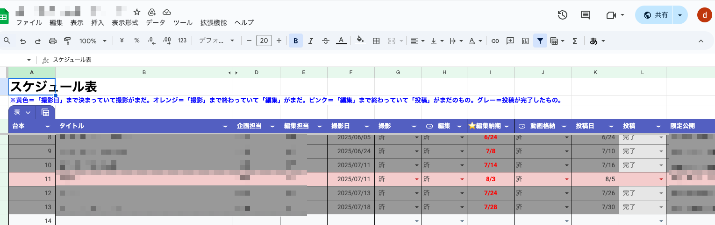Open the 編集 menu
Image resolution: width=715 pixels, height=225 pixels.
[56, 22]
